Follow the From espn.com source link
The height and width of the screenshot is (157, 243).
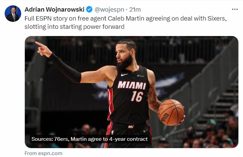pos(43,153)
